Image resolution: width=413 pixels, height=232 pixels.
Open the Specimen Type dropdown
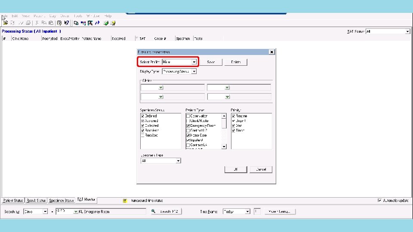pos(178,161)
